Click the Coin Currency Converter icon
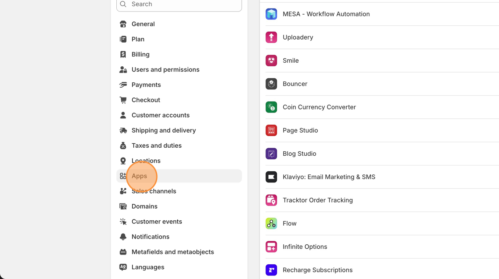The height and width of the screenshot is (279, 499). tap(271, 107)
